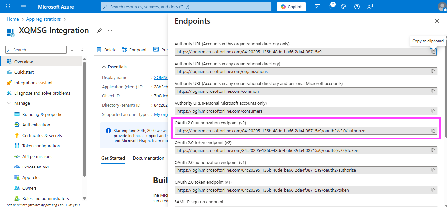Screen dimensions: 447x207
Task: Copy the organizations Authority URL to clipboard
Action: tap(433, 71)
